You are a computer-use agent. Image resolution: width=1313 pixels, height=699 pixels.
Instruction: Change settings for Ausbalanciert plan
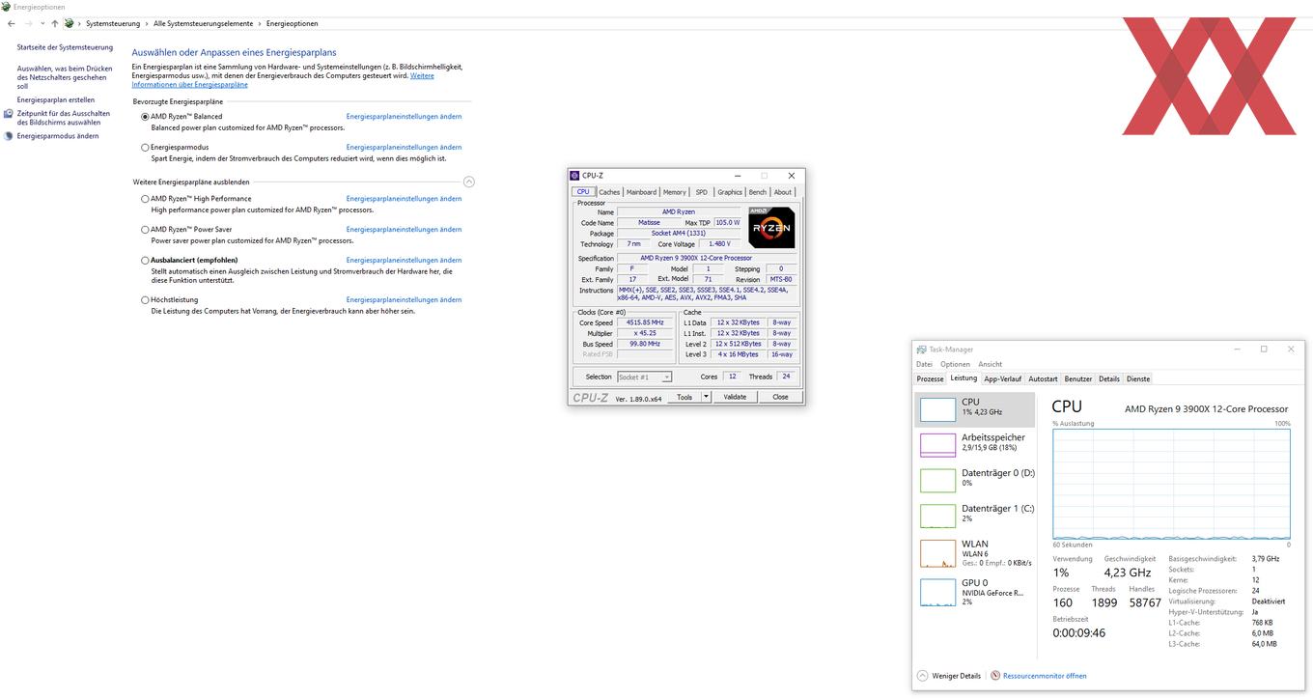(x=404, y=261)
